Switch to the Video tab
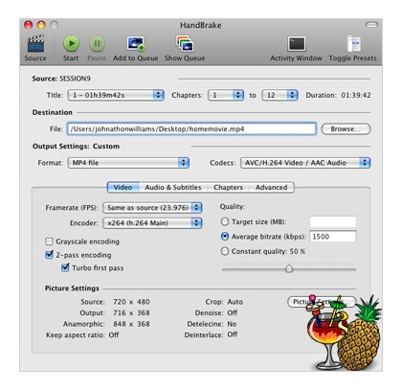402x391 pixels. tap(123, 188)
